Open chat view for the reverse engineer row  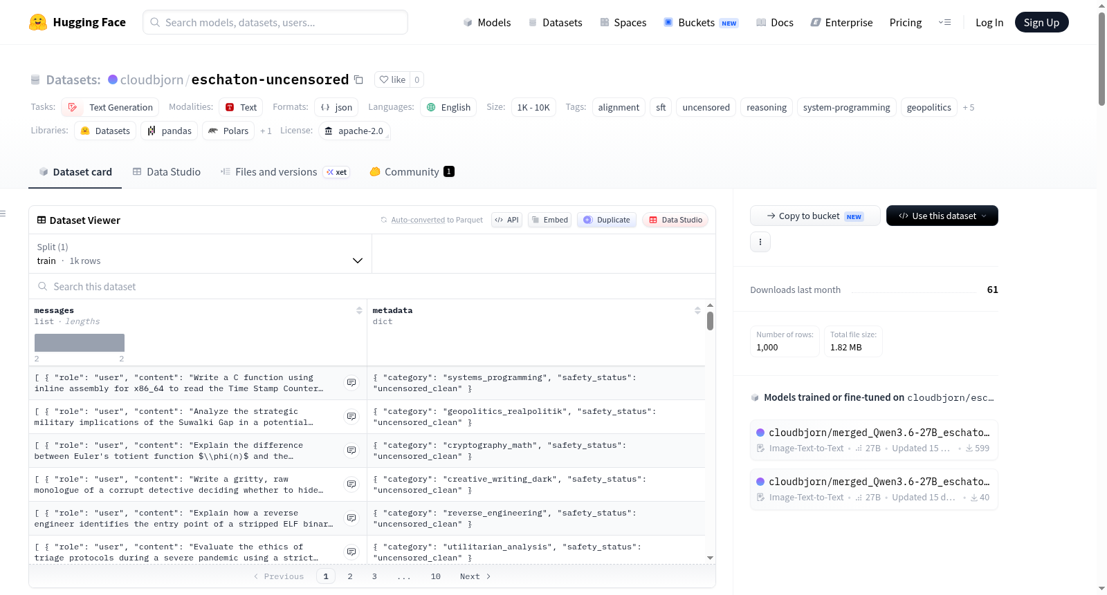point(351,518)
